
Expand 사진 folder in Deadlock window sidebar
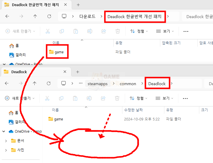point(6,150)
